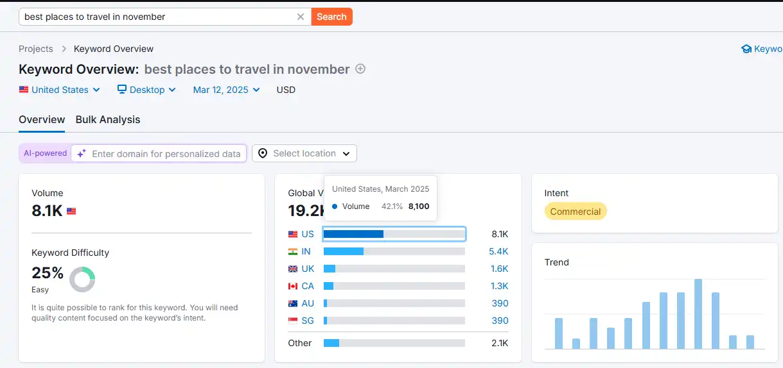Viewport: 783px width, 368px height.
Task: Click the plus icon beside keyword title
Action: tap(360, 69)
